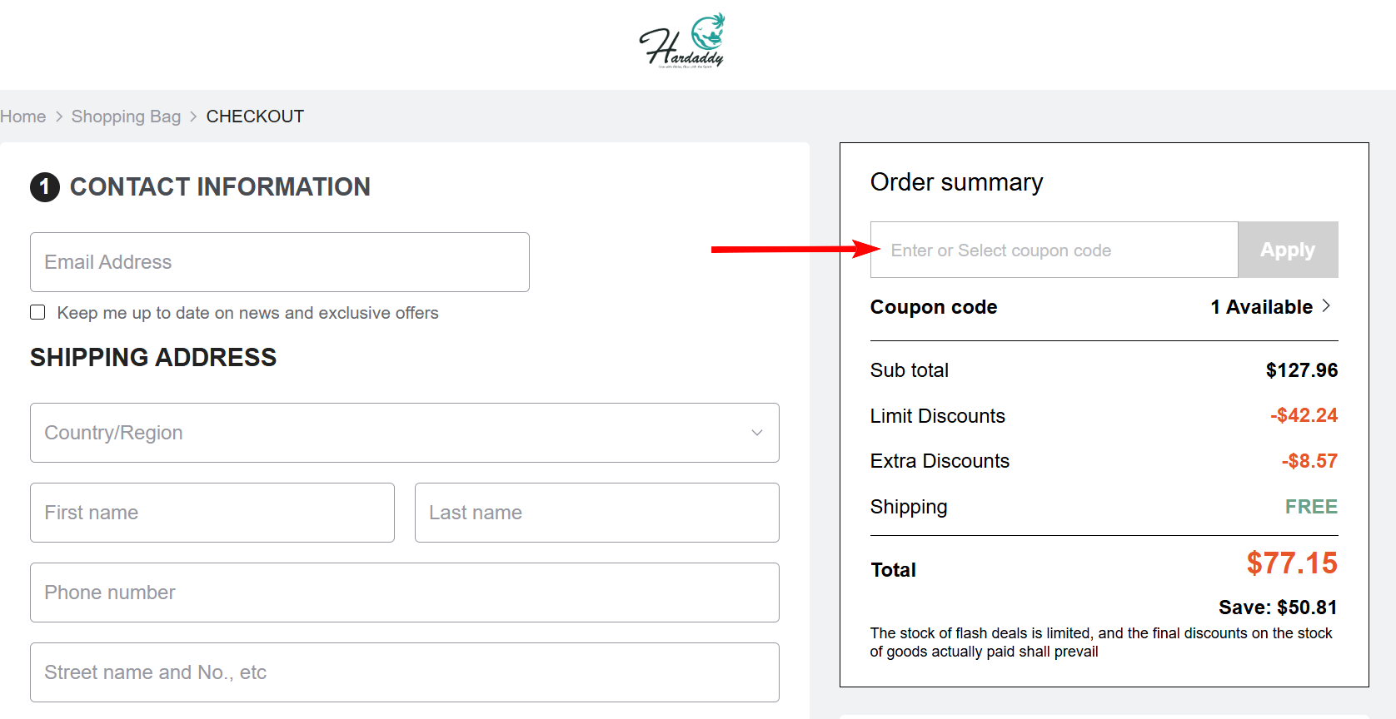Screen dimensions: 1396x719
Task: Click the step 1 circle icon
Action: [45, 187]
